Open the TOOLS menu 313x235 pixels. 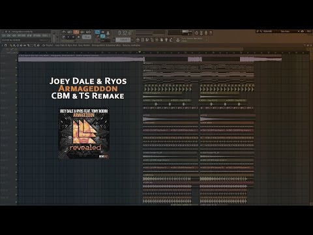45,35
